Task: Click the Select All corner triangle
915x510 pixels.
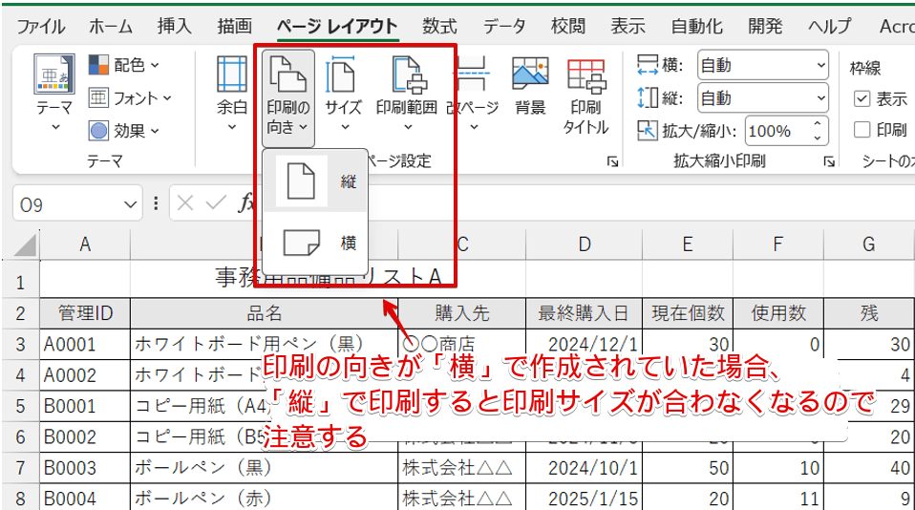Action: click(25, 245)
